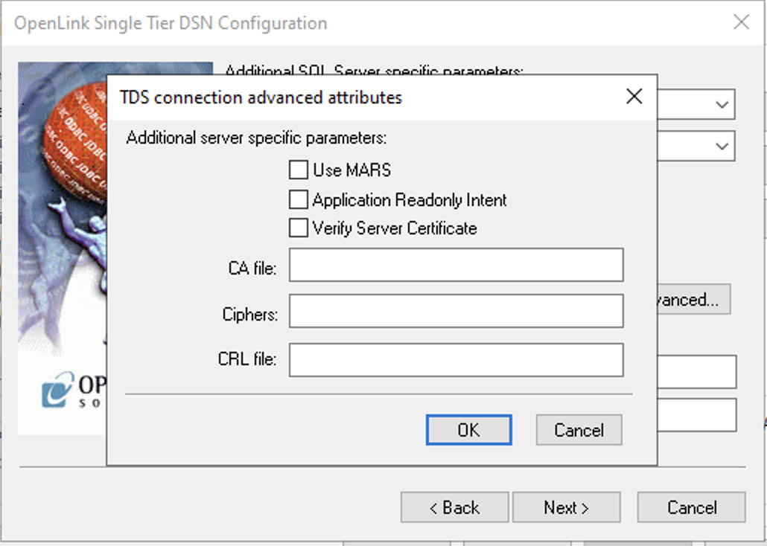
Task: Click inside the CRL file field
Action: pos(456,359)
